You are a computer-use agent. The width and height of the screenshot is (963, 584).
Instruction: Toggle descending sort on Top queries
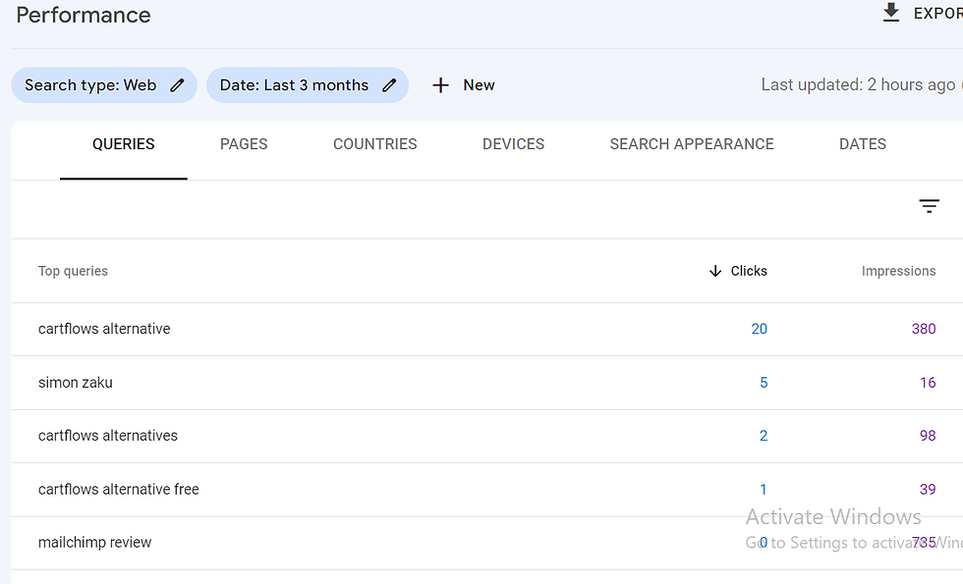tap(73, 271)
